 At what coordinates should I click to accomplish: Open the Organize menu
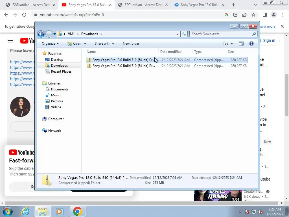point(50,44)
